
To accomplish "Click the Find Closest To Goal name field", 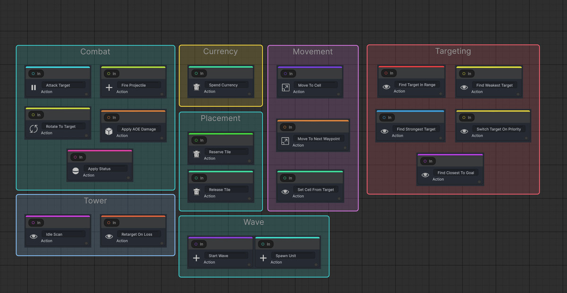I will point(456,172).
